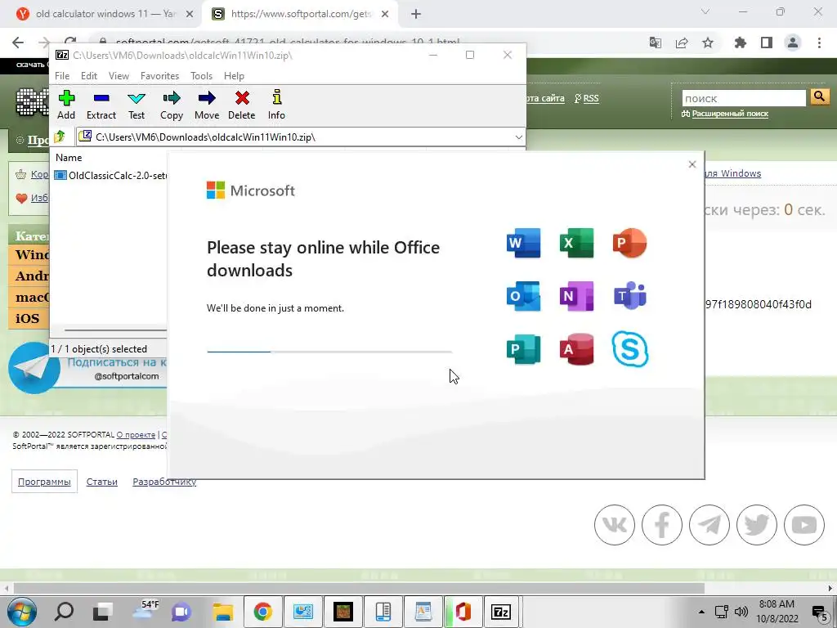Go up one folder level in 7-Zip
This screenshot has height=628, width=837.
(x=59, y=137)
